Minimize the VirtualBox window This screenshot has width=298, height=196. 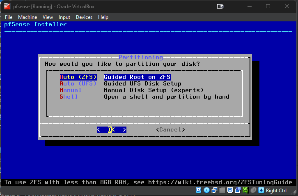250,6
